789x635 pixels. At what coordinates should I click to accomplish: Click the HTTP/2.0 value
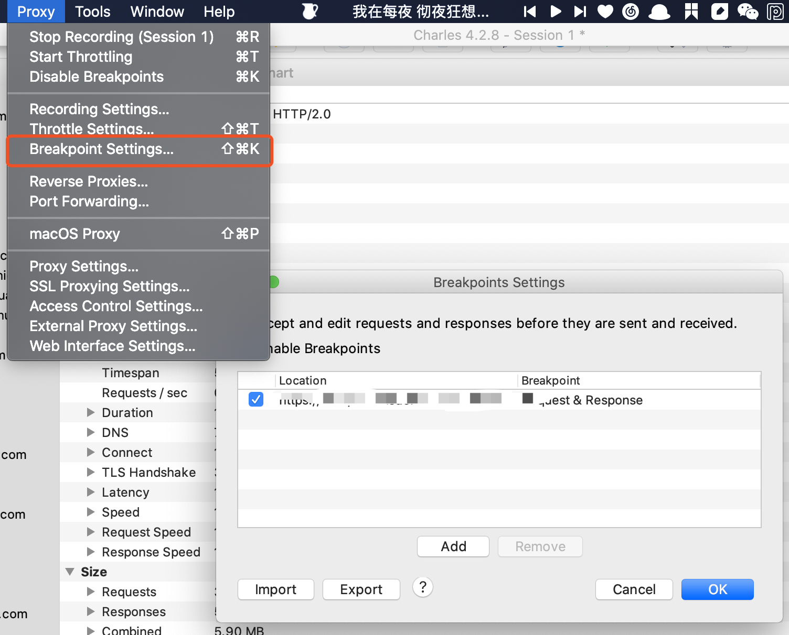(x=302, y=114)
